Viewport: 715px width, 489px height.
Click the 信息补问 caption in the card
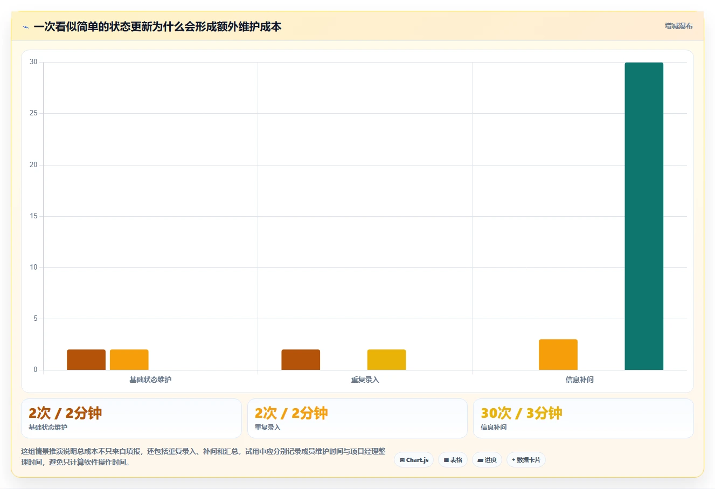tap(494, 428)
